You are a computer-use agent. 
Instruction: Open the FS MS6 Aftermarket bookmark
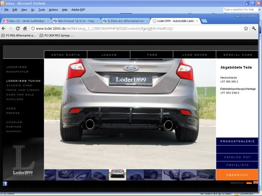19,35
